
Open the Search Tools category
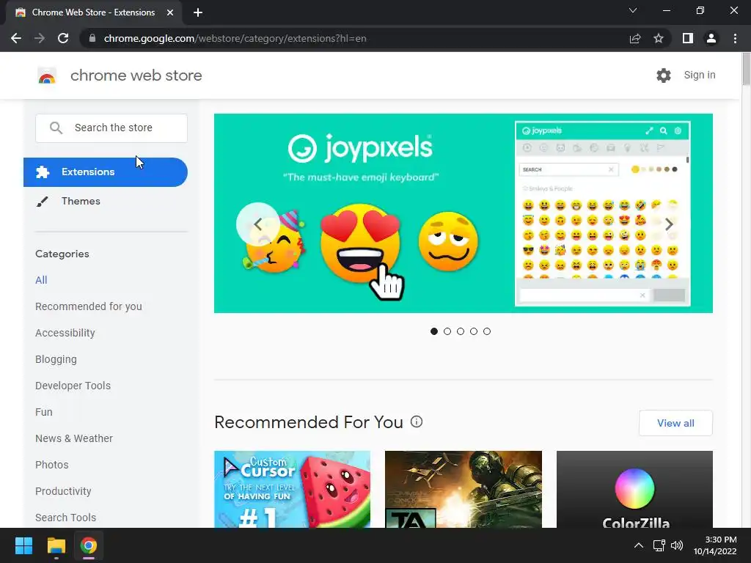coord(65,518)
